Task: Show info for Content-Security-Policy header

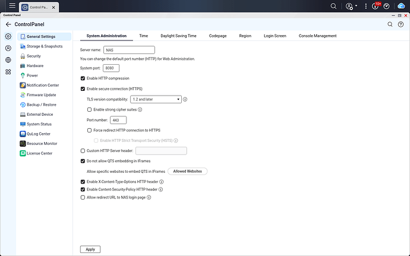Action: click(160, 189)
